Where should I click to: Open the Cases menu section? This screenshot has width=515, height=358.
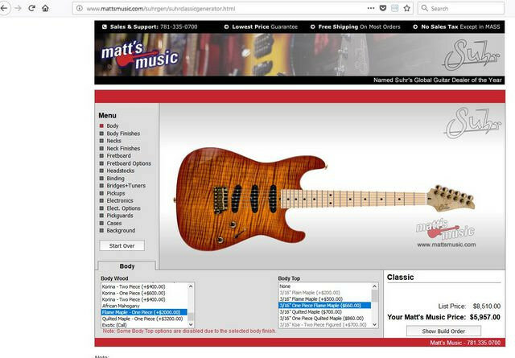coord(114,223)
